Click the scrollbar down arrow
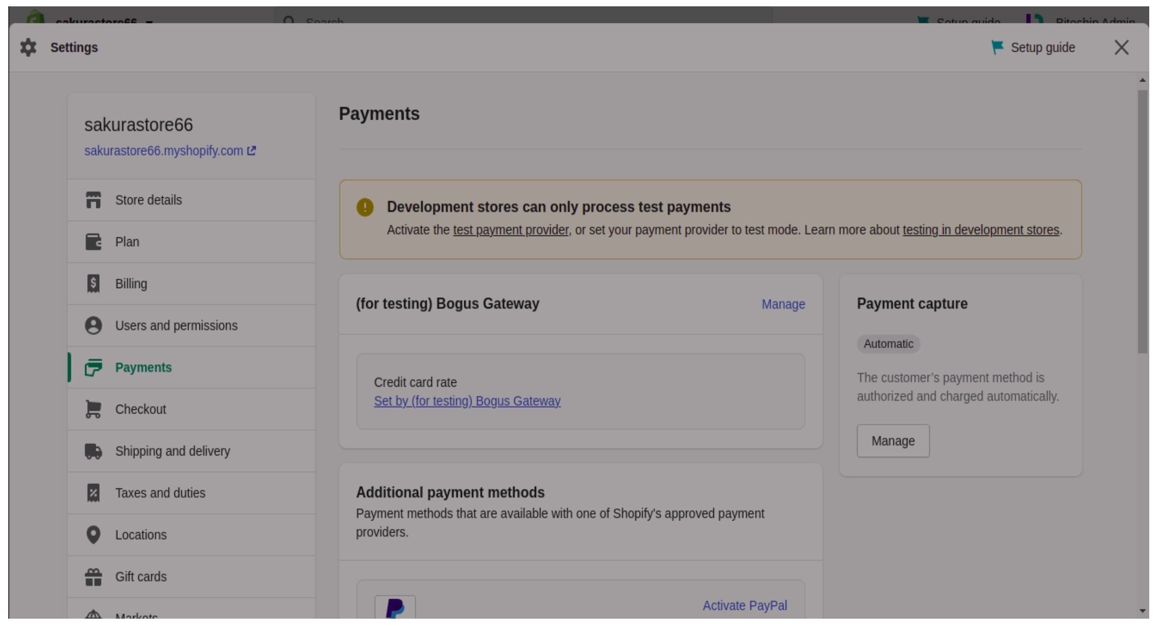 pyautogui.click(x=1142, y=611)
